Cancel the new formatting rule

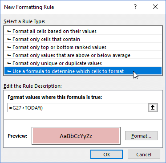tap(144, 155)
